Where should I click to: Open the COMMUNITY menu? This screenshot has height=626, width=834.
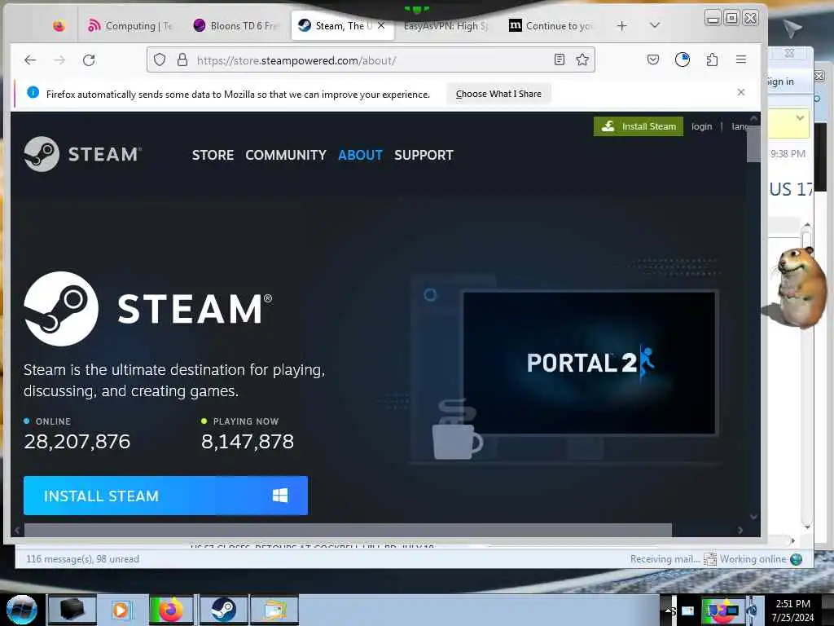tap(286, 155)
